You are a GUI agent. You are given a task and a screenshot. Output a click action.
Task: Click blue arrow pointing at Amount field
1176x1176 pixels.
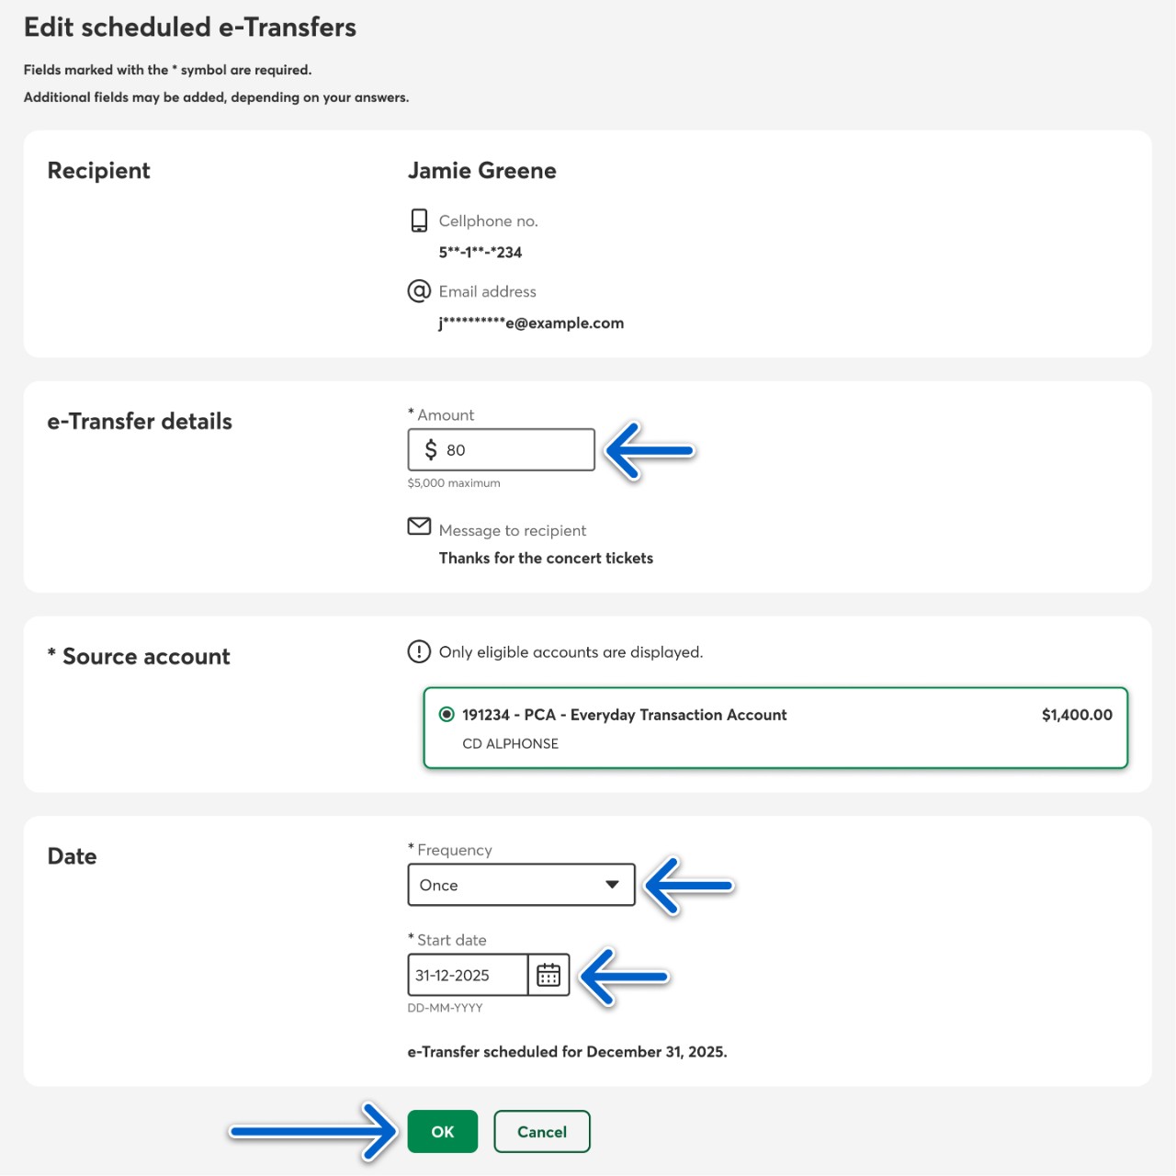click(650, 450)
